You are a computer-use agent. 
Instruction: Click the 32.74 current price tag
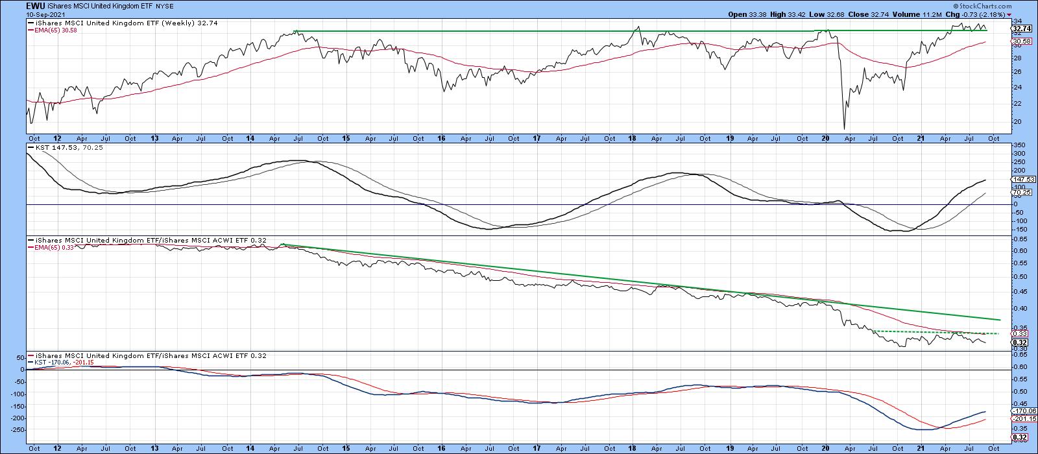pos(1020,29)
